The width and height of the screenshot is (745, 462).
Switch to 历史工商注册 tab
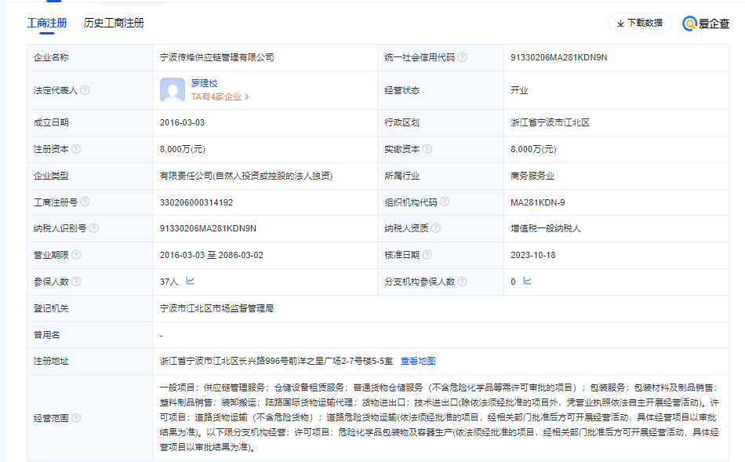[114, 24]
